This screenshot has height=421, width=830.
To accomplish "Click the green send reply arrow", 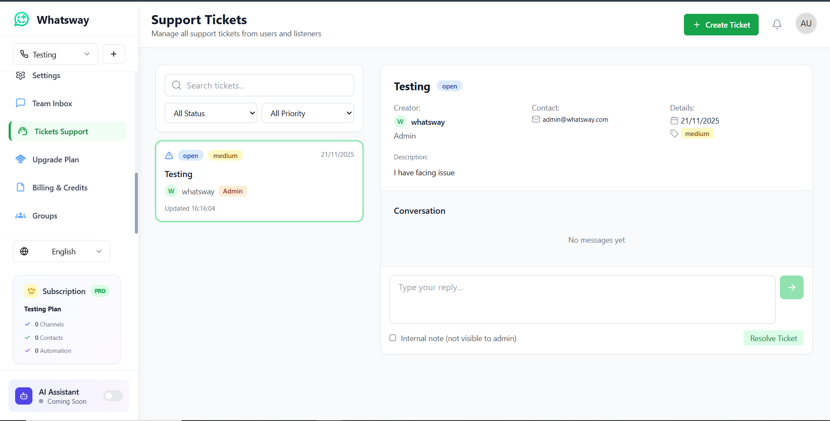I will 791,288.
